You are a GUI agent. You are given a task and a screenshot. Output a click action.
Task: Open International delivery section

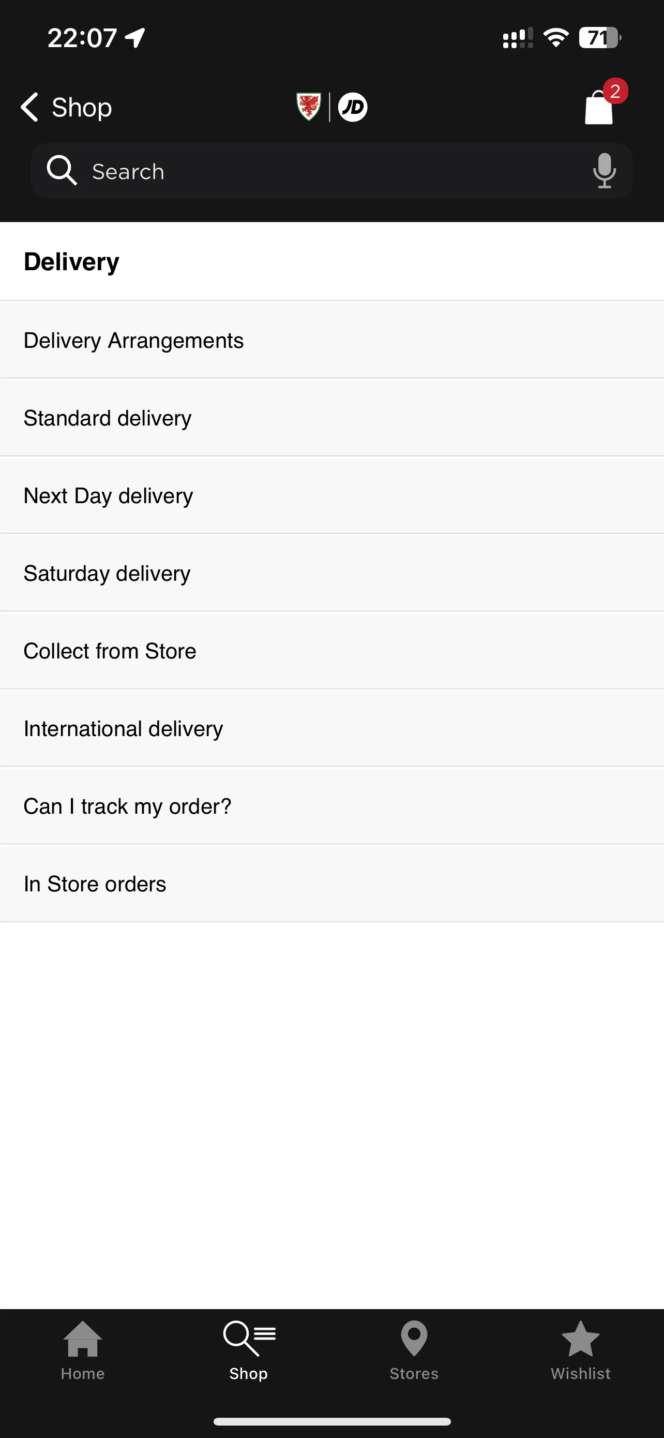(x=331, y=728)
